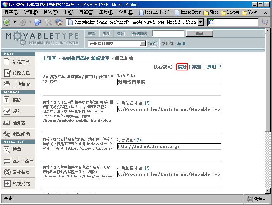The image size is (272, 205).
Task: Open 通知書 notifications sidebar item
Action: coord(18,123)
